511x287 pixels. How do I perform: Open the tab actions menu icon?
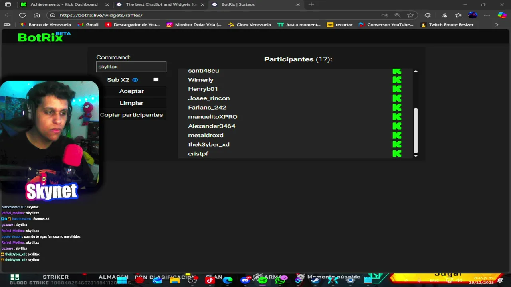pyautogui.click(x=8, y=4)
